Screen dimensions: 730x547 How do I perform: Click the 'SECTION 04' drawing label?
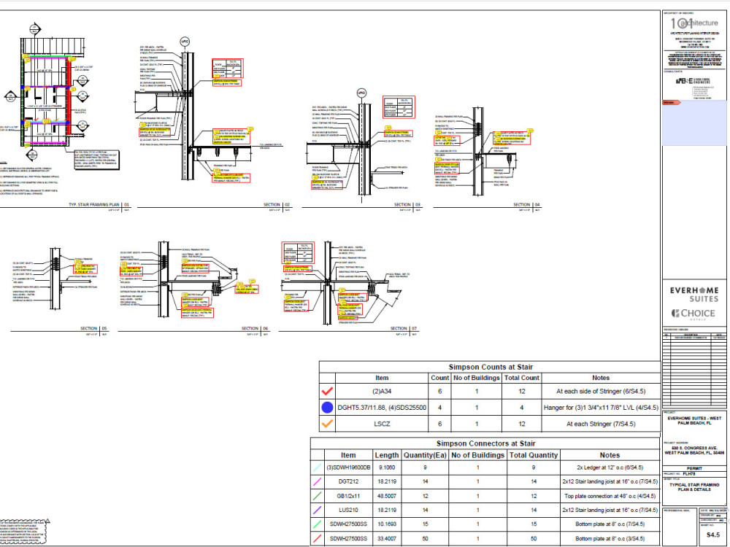tap(526, 205)
